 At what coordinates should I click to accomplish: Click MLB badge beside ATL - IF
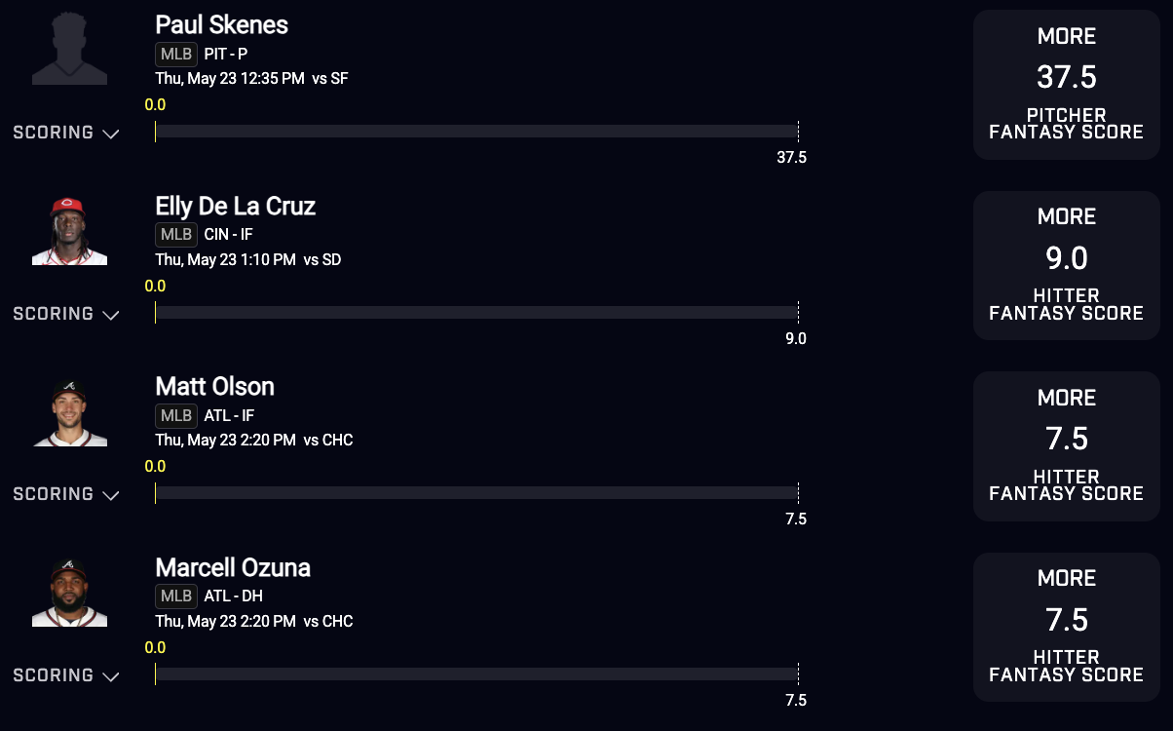[x=176, y=416]
